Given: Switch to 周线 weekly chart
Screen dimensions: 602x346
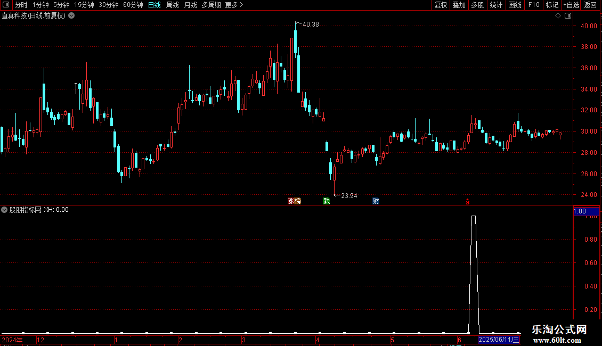Looking at the screenshot, I should coord(173,5).
